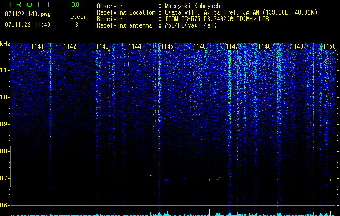Click the Observer label
340x216 pixels.
(x=110, y=6)
